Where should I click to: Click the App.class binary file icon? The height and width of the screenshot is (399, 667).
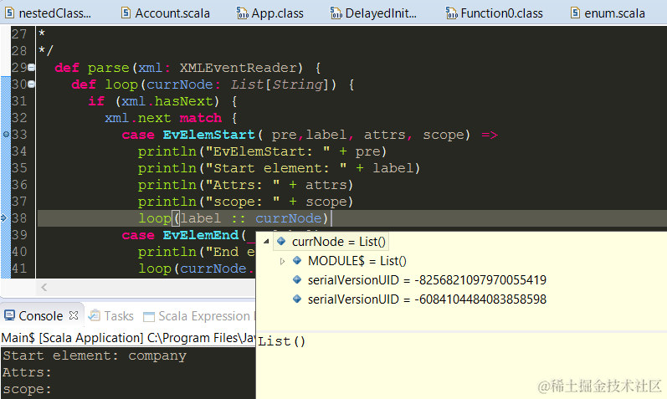(242, 13)
